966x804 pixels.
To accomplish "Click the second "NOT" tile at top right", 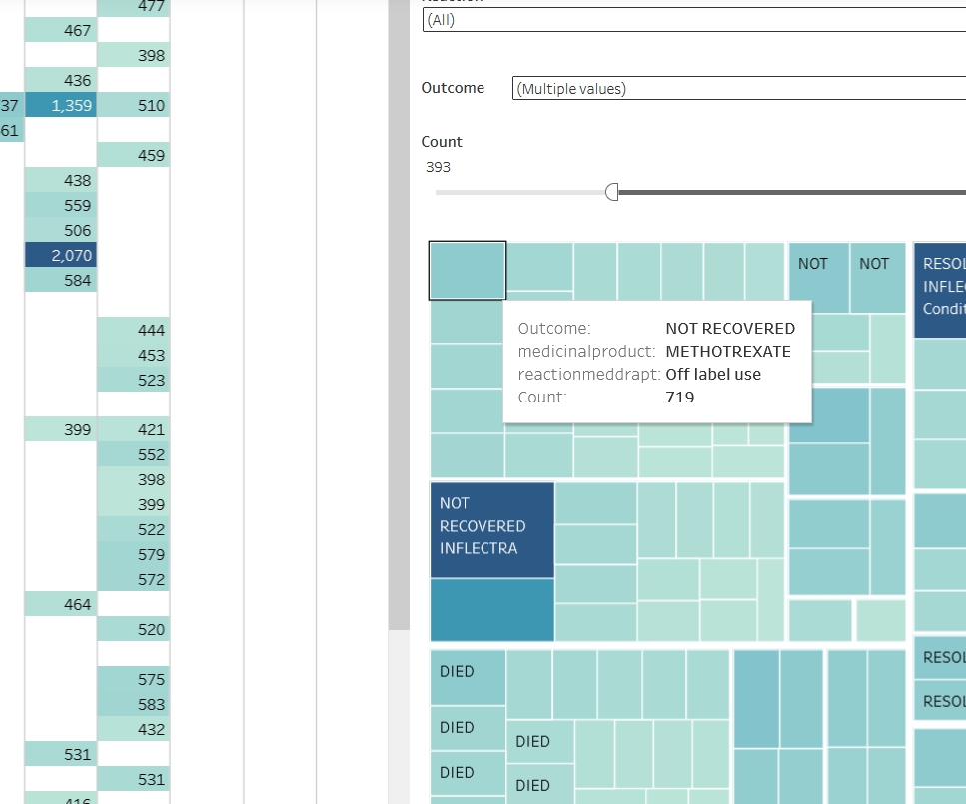I will pyautogui.click(x=875, y=264).
